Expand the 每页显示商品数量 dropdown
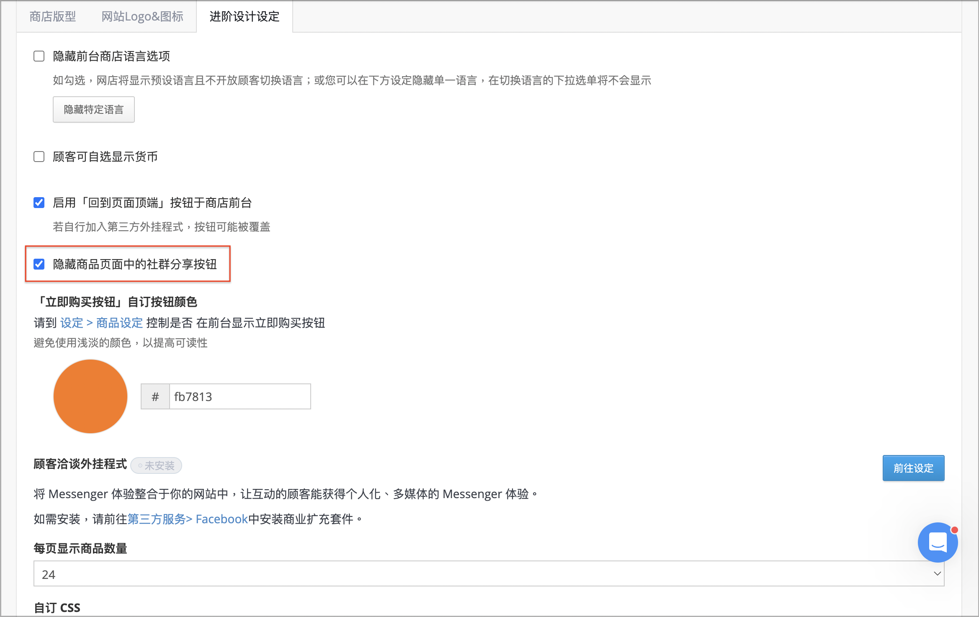979x617 pixels. pyautogui.click(x=489, y=574)
